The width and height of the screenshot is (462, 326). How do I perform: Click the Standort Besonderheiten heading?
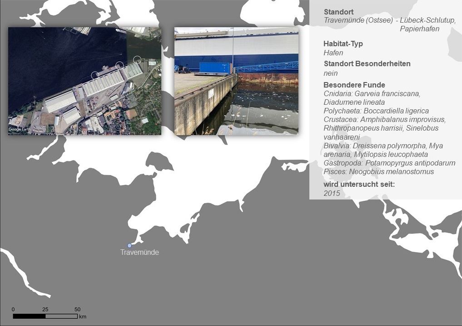pyautogui.click(x=367, y=63)
